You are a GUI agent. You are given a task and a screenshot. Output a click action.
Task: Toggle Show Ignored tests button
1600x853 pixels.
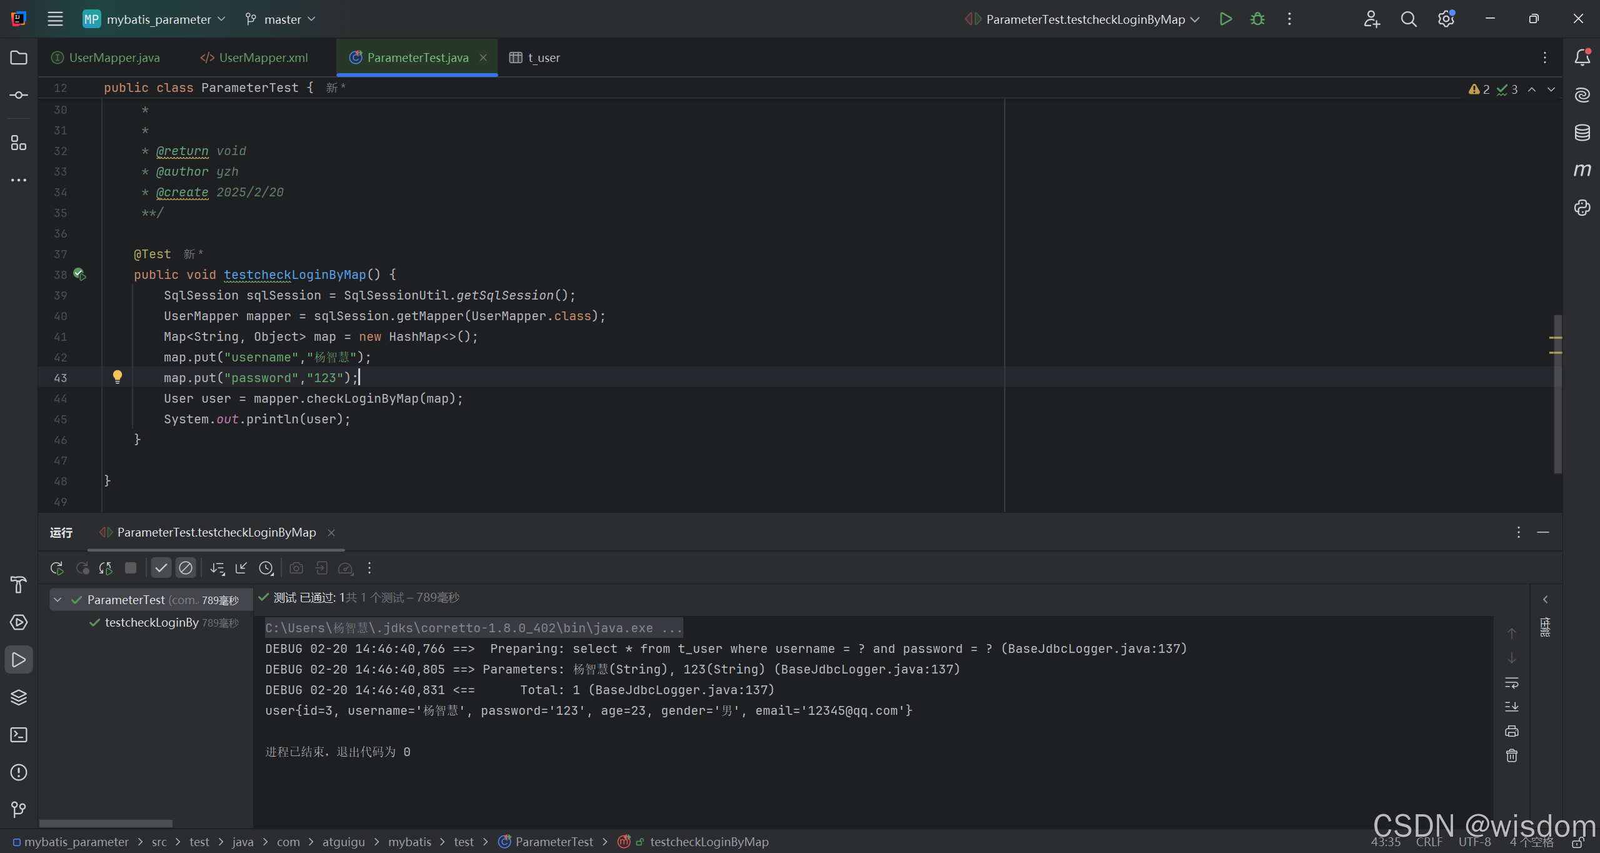tap(186, 568)
